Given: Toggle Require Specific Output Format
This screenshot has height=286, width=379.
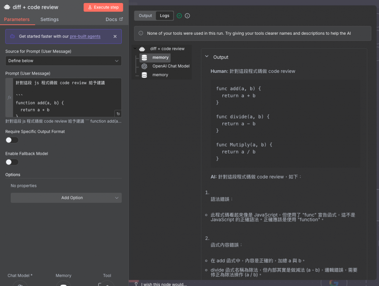Looking at the screenshot, I should pos(12,140).
